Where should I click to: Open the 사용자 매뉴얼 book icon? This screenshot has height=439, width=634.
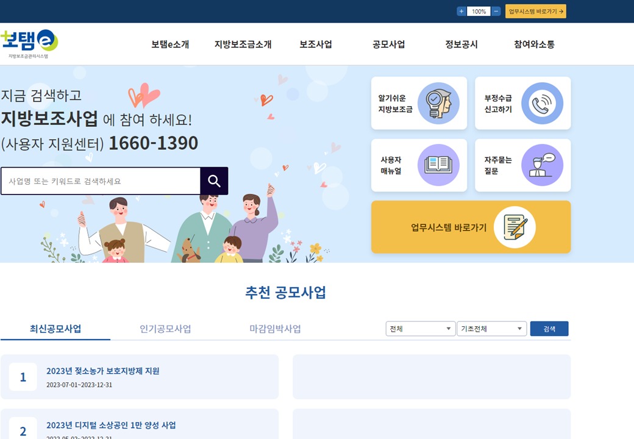click(x=438, y=165)
